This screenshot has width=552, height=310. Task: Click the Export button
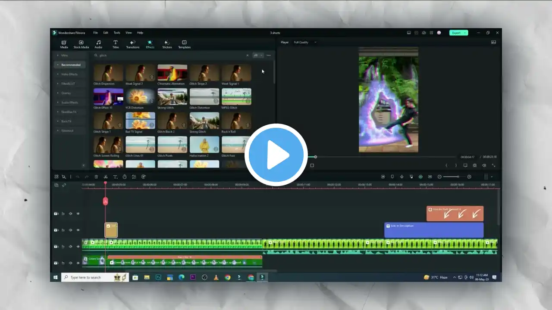tap(458, 33)
